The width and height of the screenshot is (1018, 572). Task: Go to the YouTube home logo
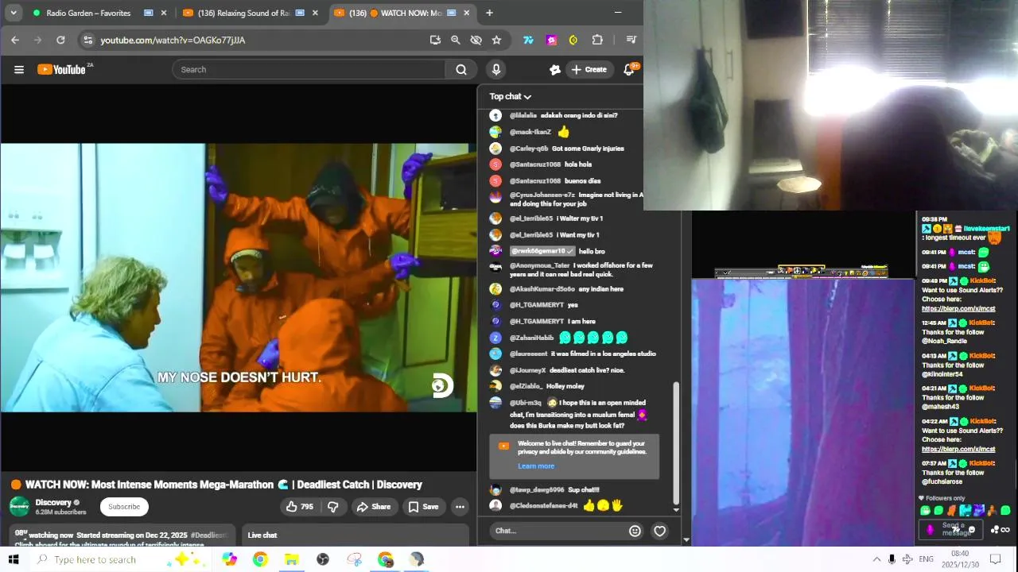(61, 69)
